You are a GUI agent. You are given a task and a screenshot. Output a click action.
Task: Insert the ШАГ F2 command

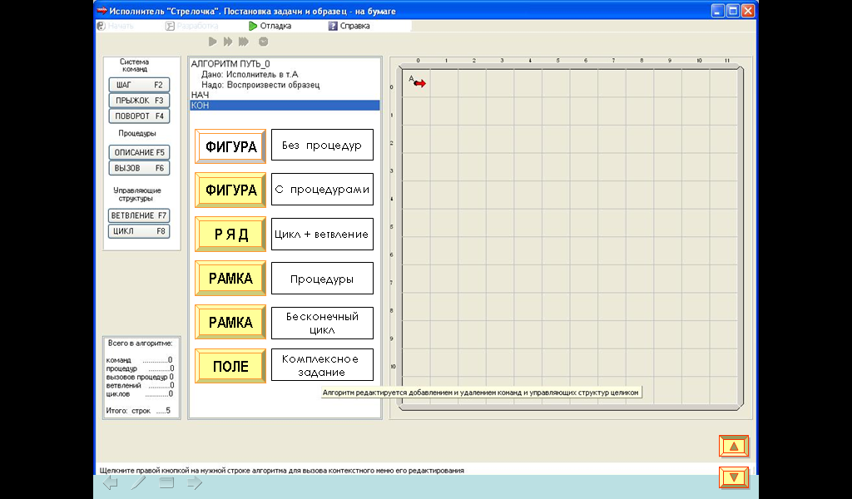(x=139, y=85)
